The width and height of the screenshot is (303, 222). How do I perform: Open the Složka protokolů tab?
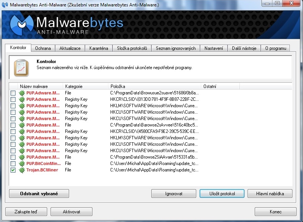pyautogui.click(x=132, y=48)
